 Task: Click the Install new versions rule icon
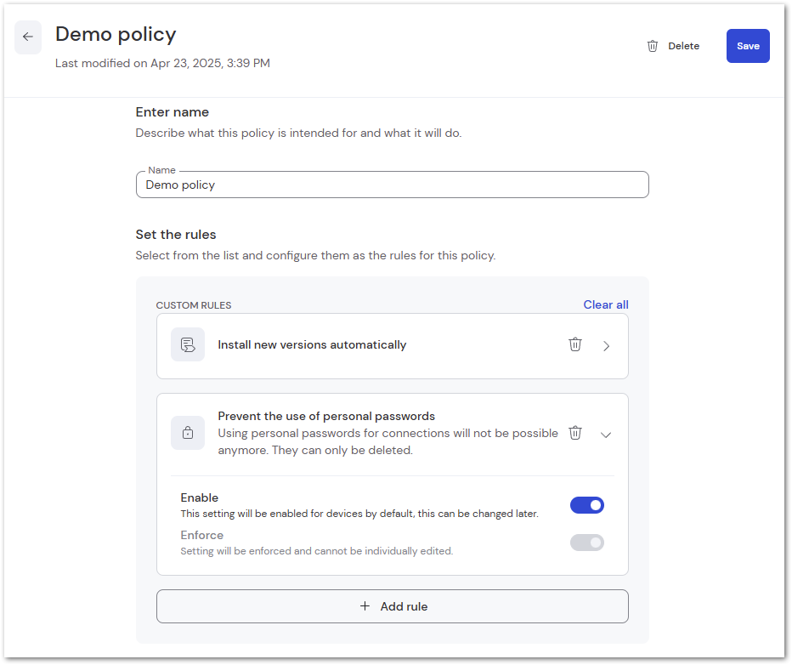coord(188,344)
